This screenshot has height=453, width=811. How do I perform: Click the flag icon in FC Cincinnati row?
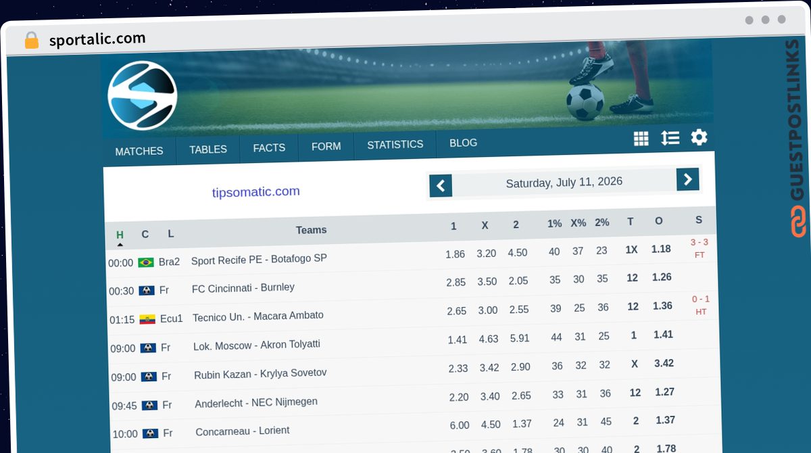[147, 291]
